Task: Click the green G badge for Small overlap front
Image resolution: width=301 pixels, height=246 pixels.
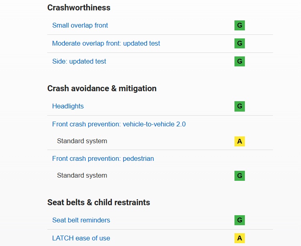Action: click(240, 25)
